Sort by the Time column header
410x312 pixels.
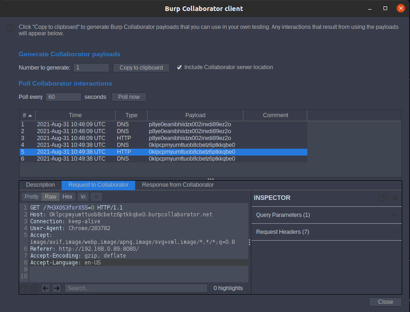click(x=75, y=115)
